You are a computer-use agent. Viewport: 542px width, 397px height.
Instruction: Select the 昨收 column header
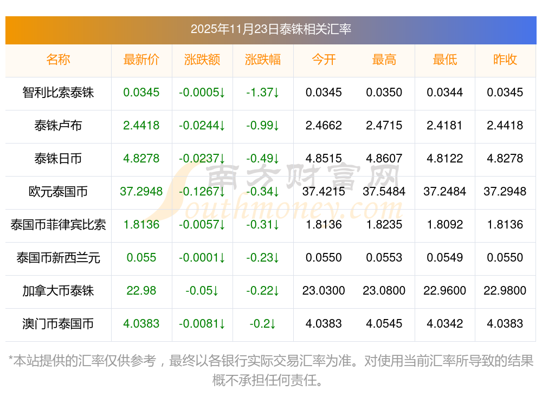(x=505, y=60)
